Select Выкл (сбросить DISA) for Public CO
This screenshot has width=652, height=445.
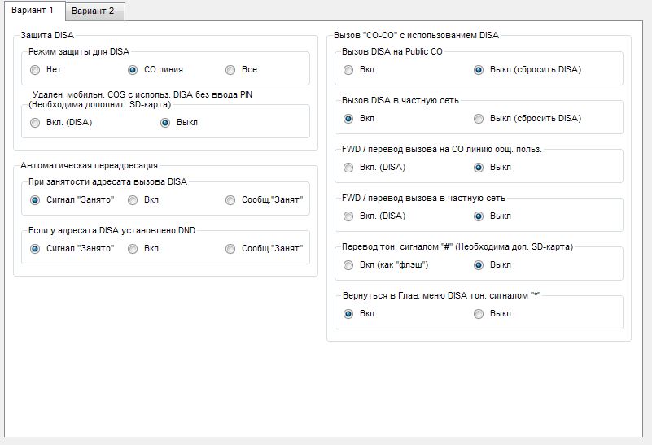click(x=479, y=70)
